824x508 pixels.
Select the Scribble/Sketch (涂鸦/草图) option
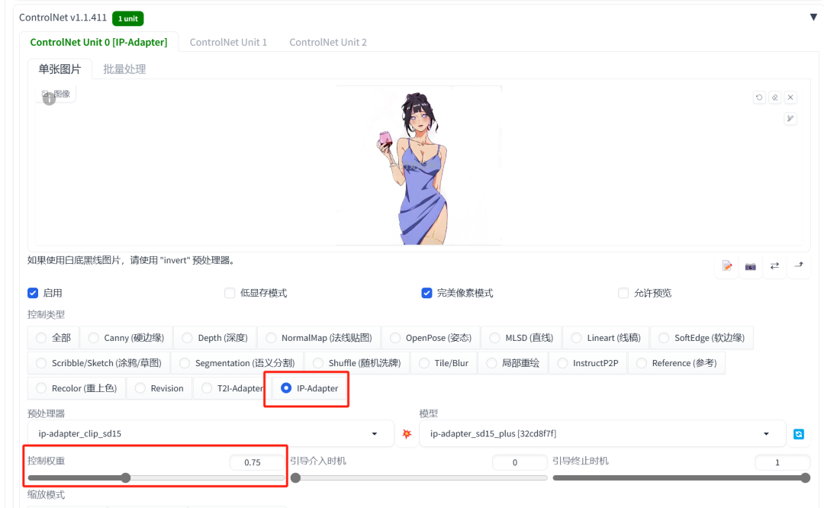pos(98,363)
